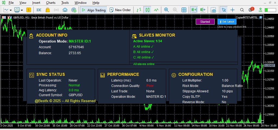The width and height of the screenshot is (278, 130).
Task: Click the Processing status Normal
Action: point(74,85)
